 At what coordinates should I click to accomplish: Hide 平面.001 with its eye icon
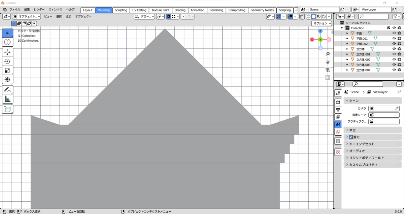click(x=394, y=38)
